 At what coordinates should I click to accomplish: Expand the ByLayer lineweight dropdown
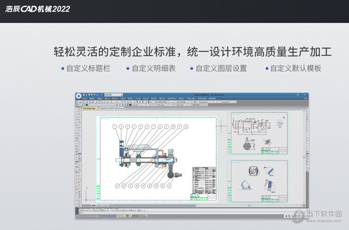(180, 105)
